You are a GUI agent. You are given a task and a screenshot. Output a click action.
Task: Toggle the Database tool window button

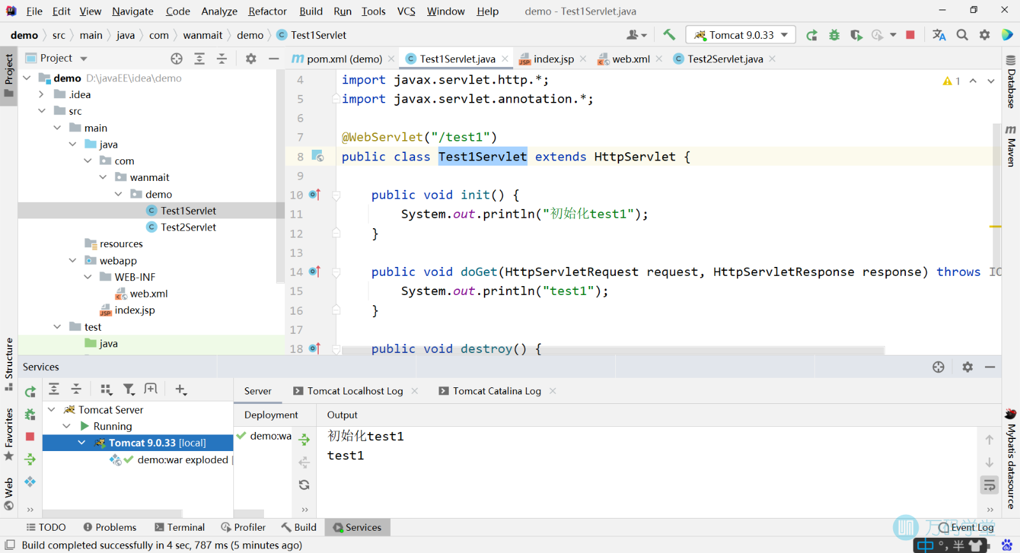click(x=1011, y=82)
